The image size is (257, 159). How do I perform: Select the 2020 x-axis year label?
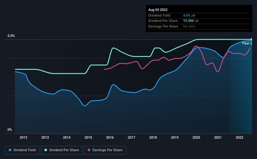tap(196, 137)
